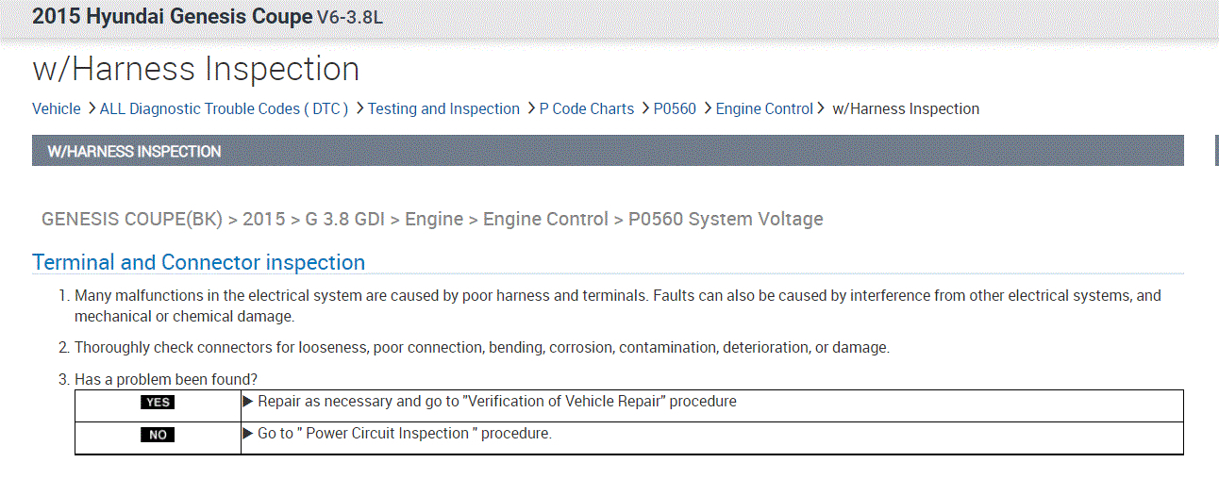Click chevron after Testing and Inspection

531,108
